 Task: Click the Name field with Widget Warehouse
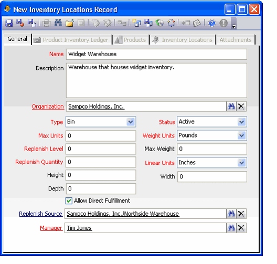[156, 54]
